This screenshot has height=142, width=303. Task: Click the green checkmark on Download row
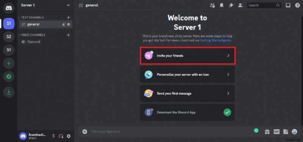click(x=227, y=112)
